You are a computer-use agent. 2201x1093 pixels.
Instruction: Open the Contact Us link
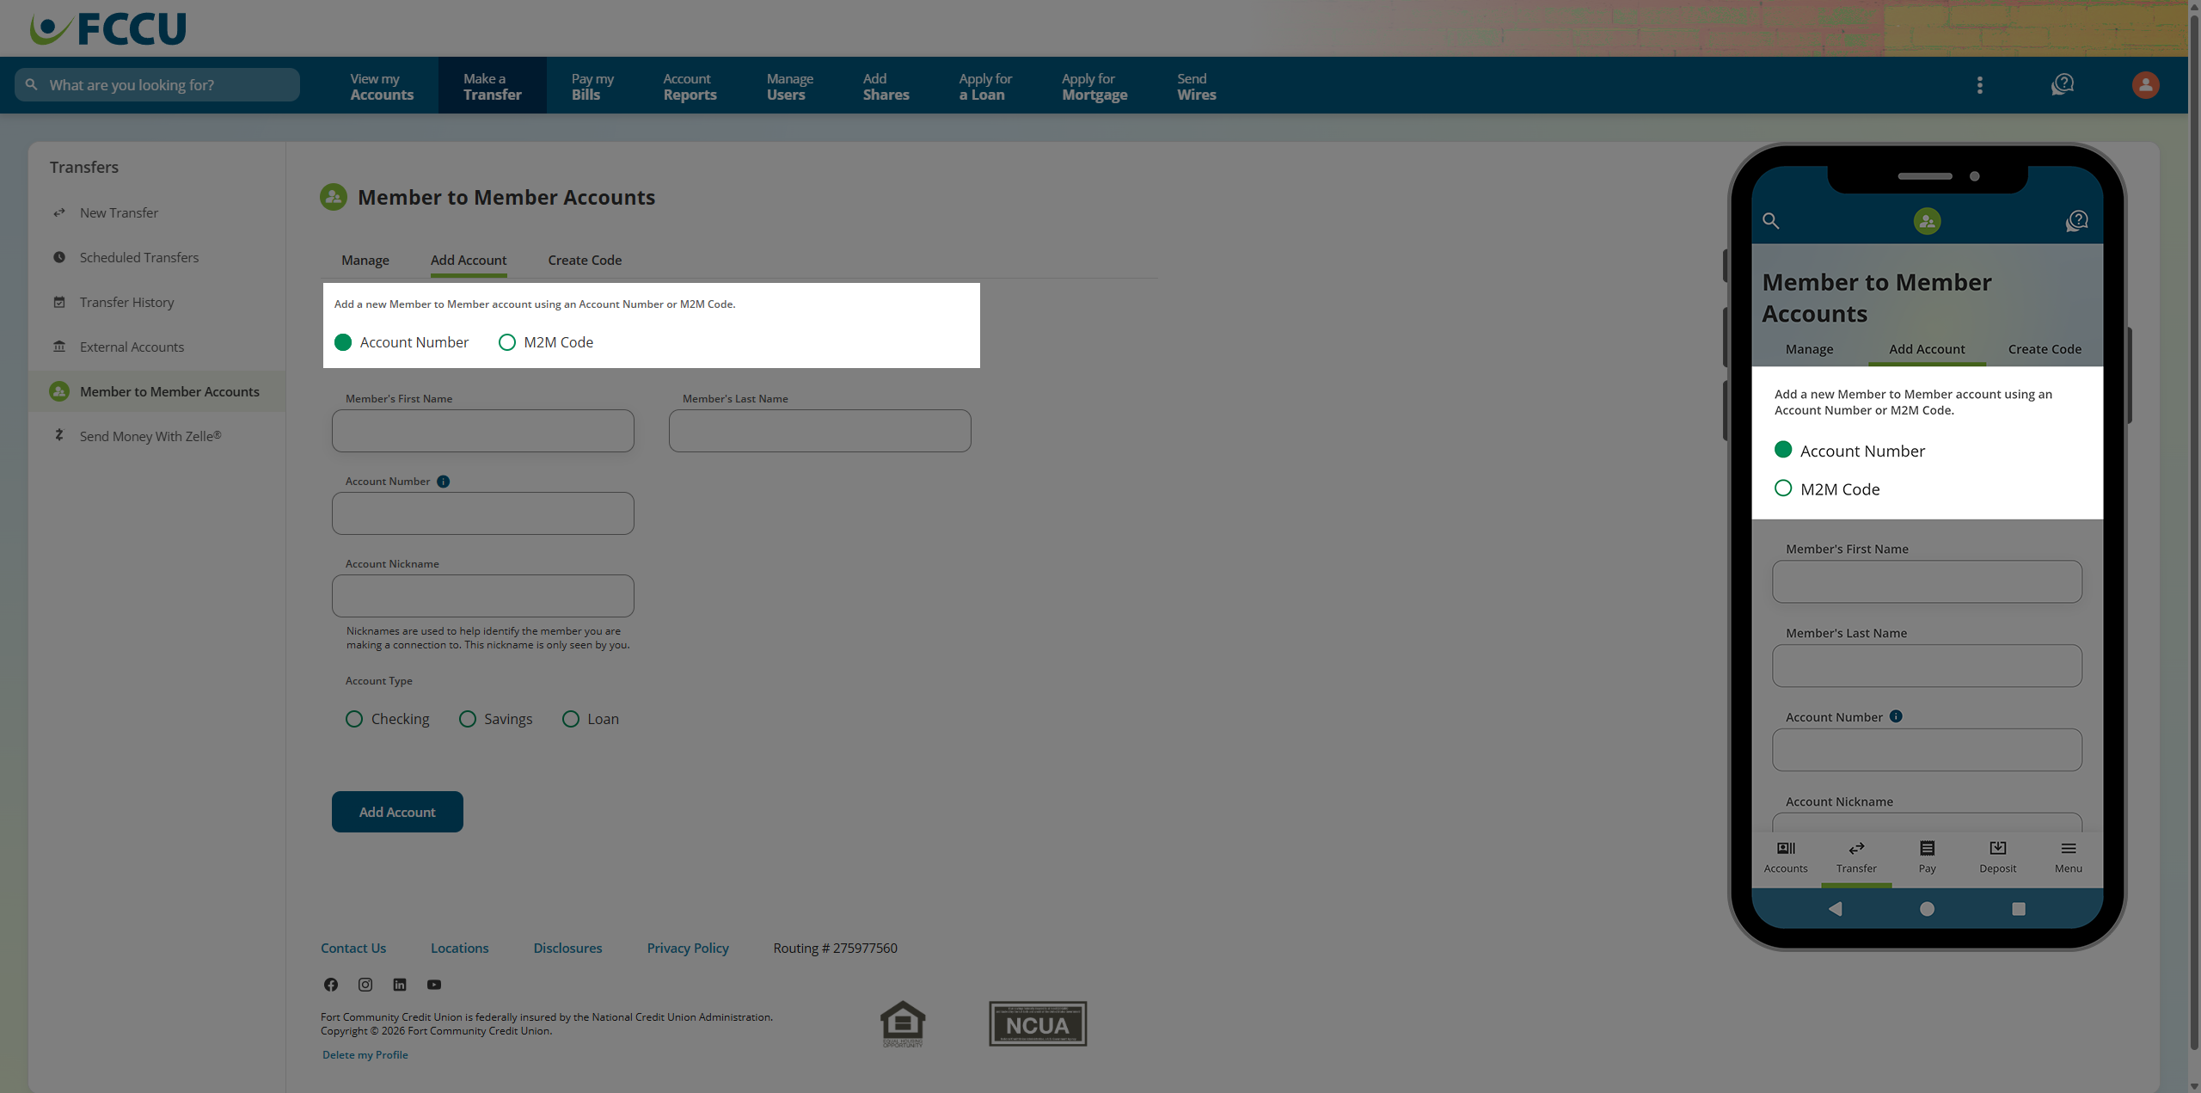point(353,948)
